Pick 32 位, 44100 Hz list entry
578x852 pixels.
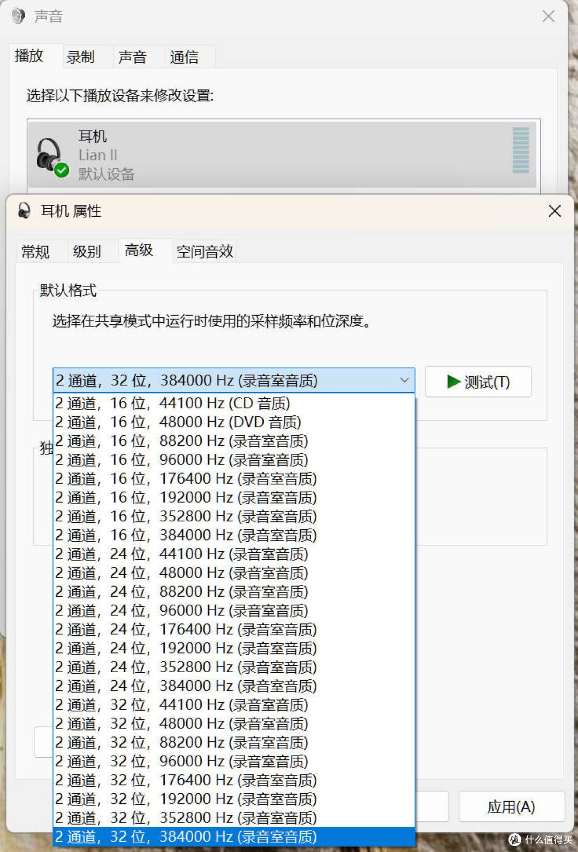click(234, 704)
